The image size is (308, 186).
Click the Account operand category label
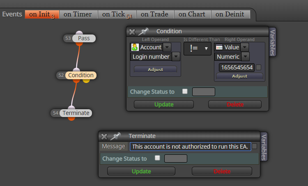click(151, 47)
